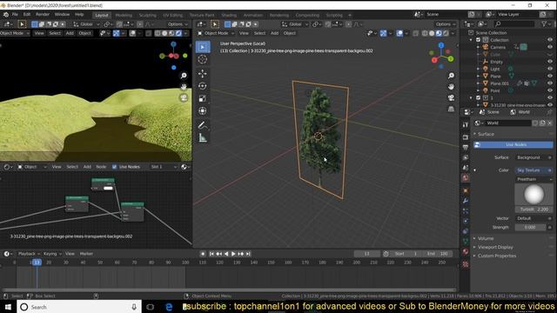557x313 pixels.
Task: Switch perspective/orthographic in main viewport
Action: 451,109
